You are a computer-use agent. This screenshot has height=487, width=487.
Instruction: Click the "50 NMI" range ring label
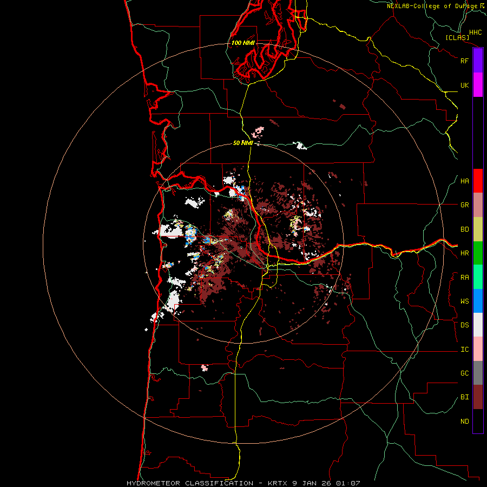pyautogui.click(x=243, y=143)
